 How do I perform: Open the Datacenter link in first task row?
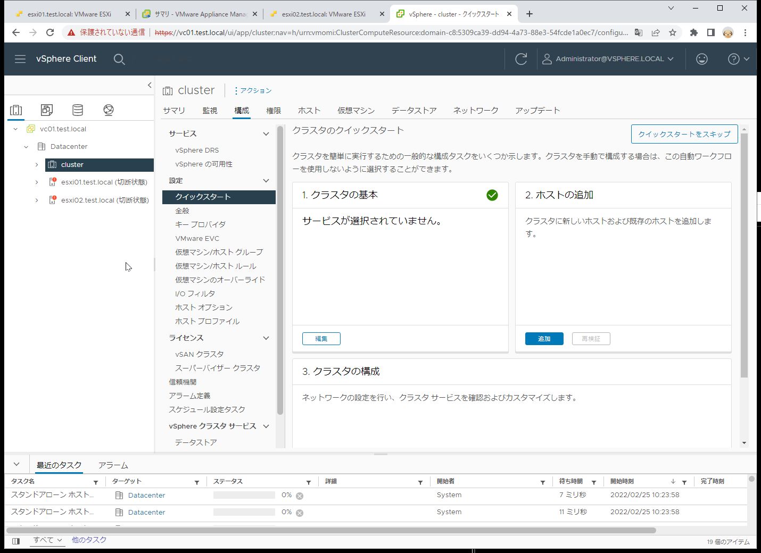pyautogui.click(x=147, y=496)
